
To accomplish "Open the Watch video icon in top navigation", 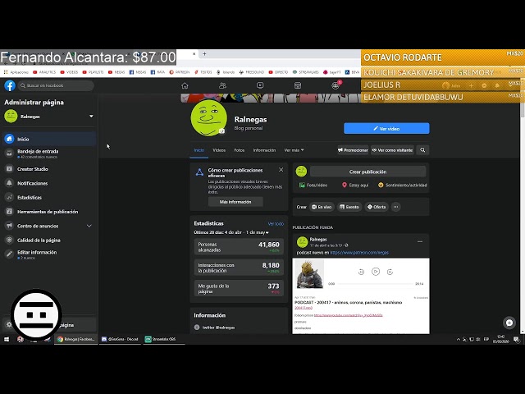I will pyautogui.click(x=260, y=85).
